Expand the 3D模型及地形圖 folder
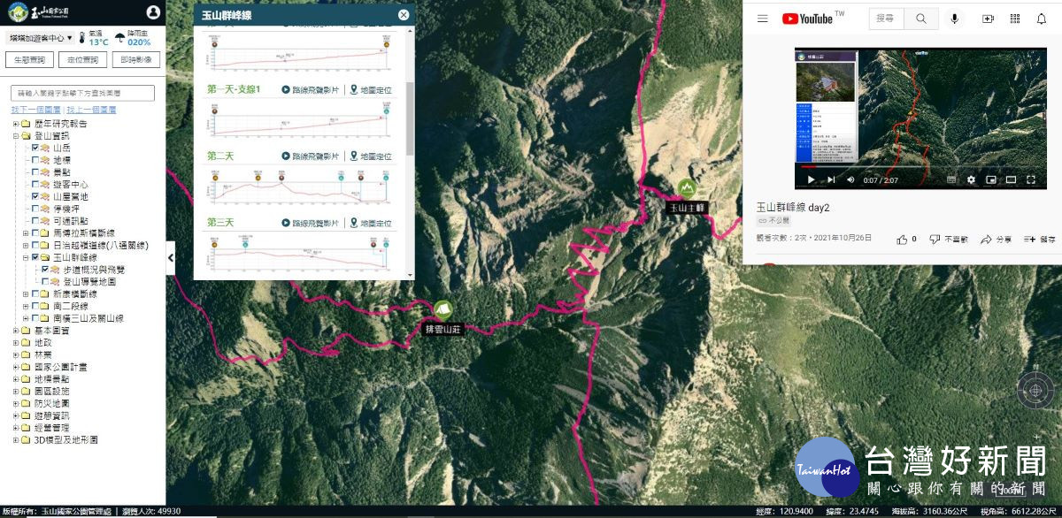The image size is (1062, 518). (15, 439)
